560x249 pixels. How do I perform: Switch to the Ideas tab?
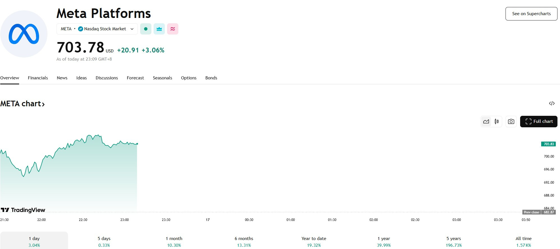pos(81,78)
